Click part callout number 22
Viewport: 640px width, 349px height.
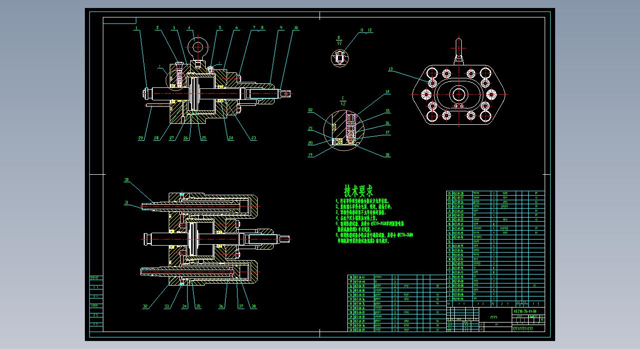click(310, 110)
